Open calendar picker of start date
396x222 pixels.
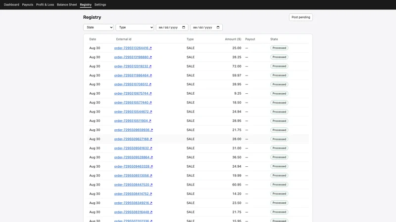click(x=184, y=28)
